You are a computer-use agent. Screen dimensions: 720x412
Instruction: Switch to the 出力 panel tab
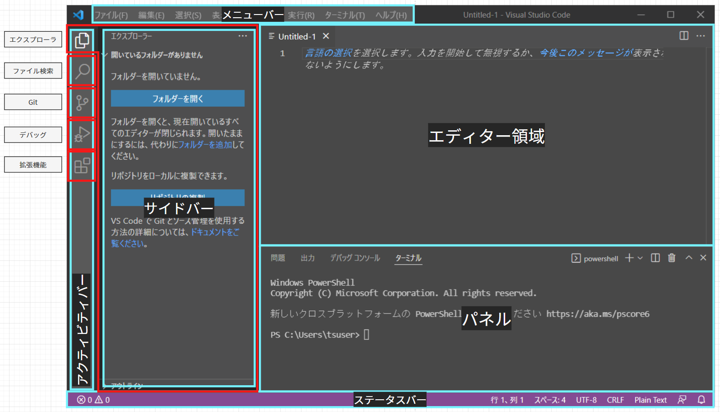308,258
